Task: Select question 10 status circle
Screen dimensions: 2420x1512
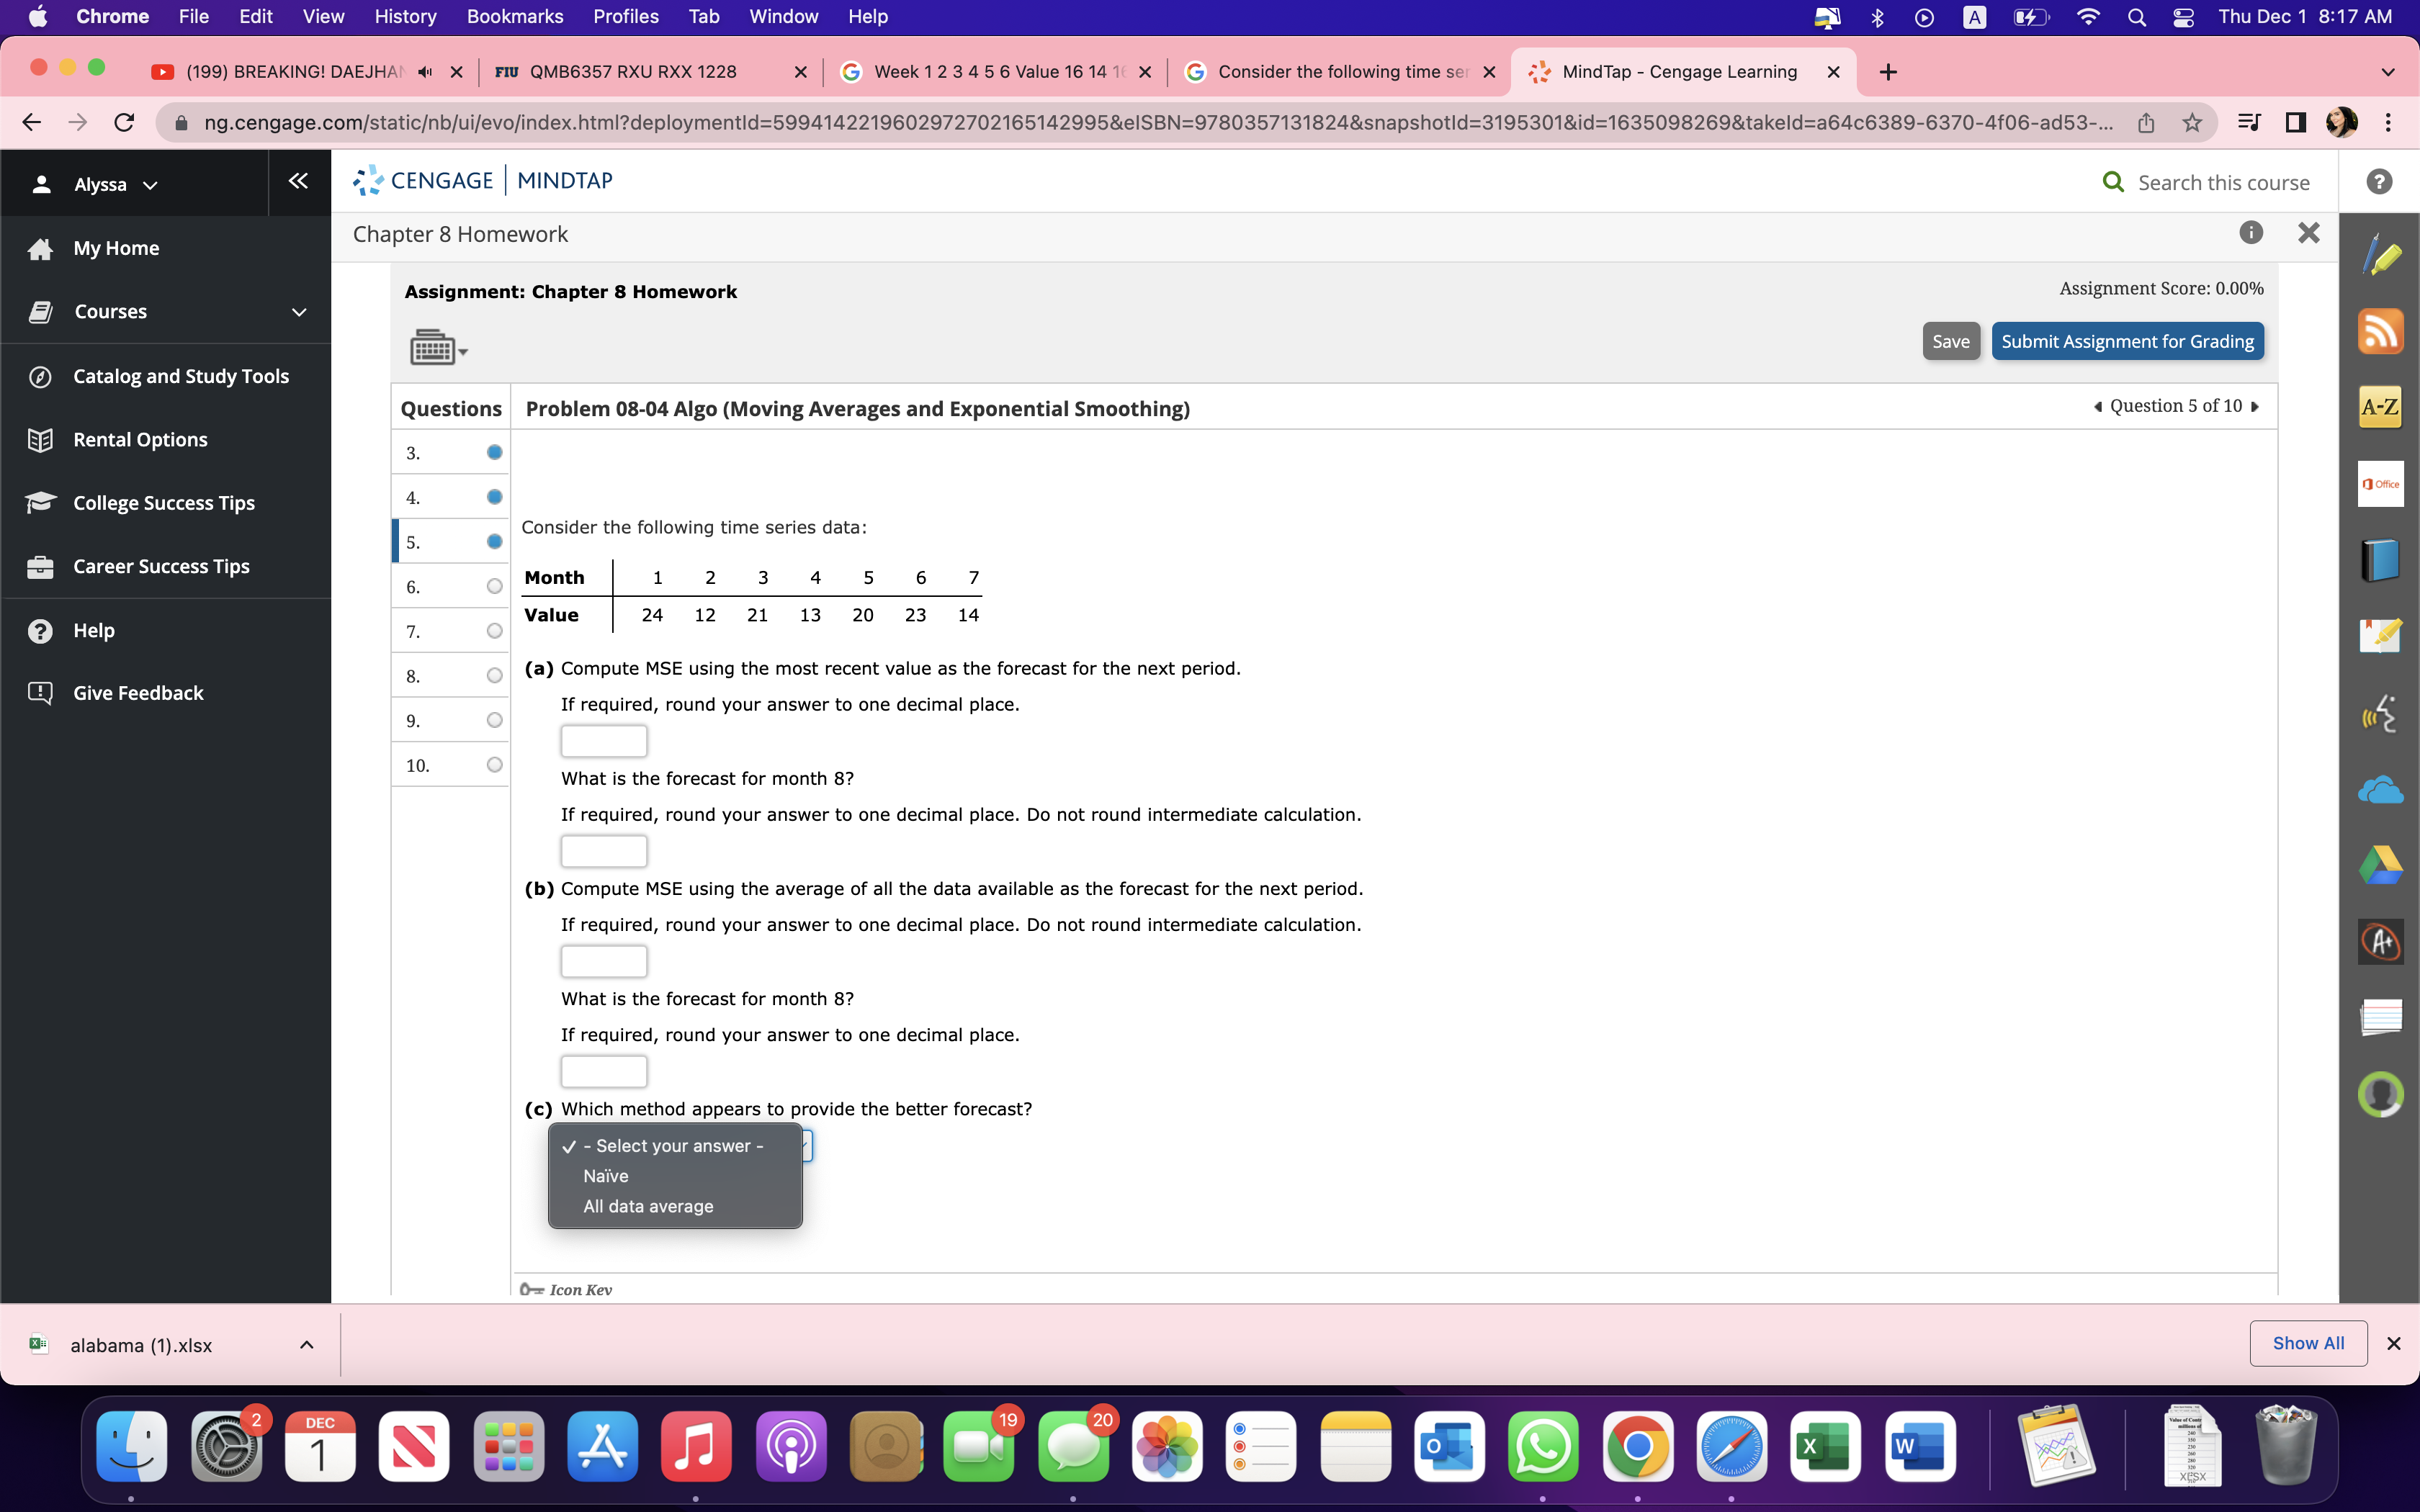Action: pos(494,765)
